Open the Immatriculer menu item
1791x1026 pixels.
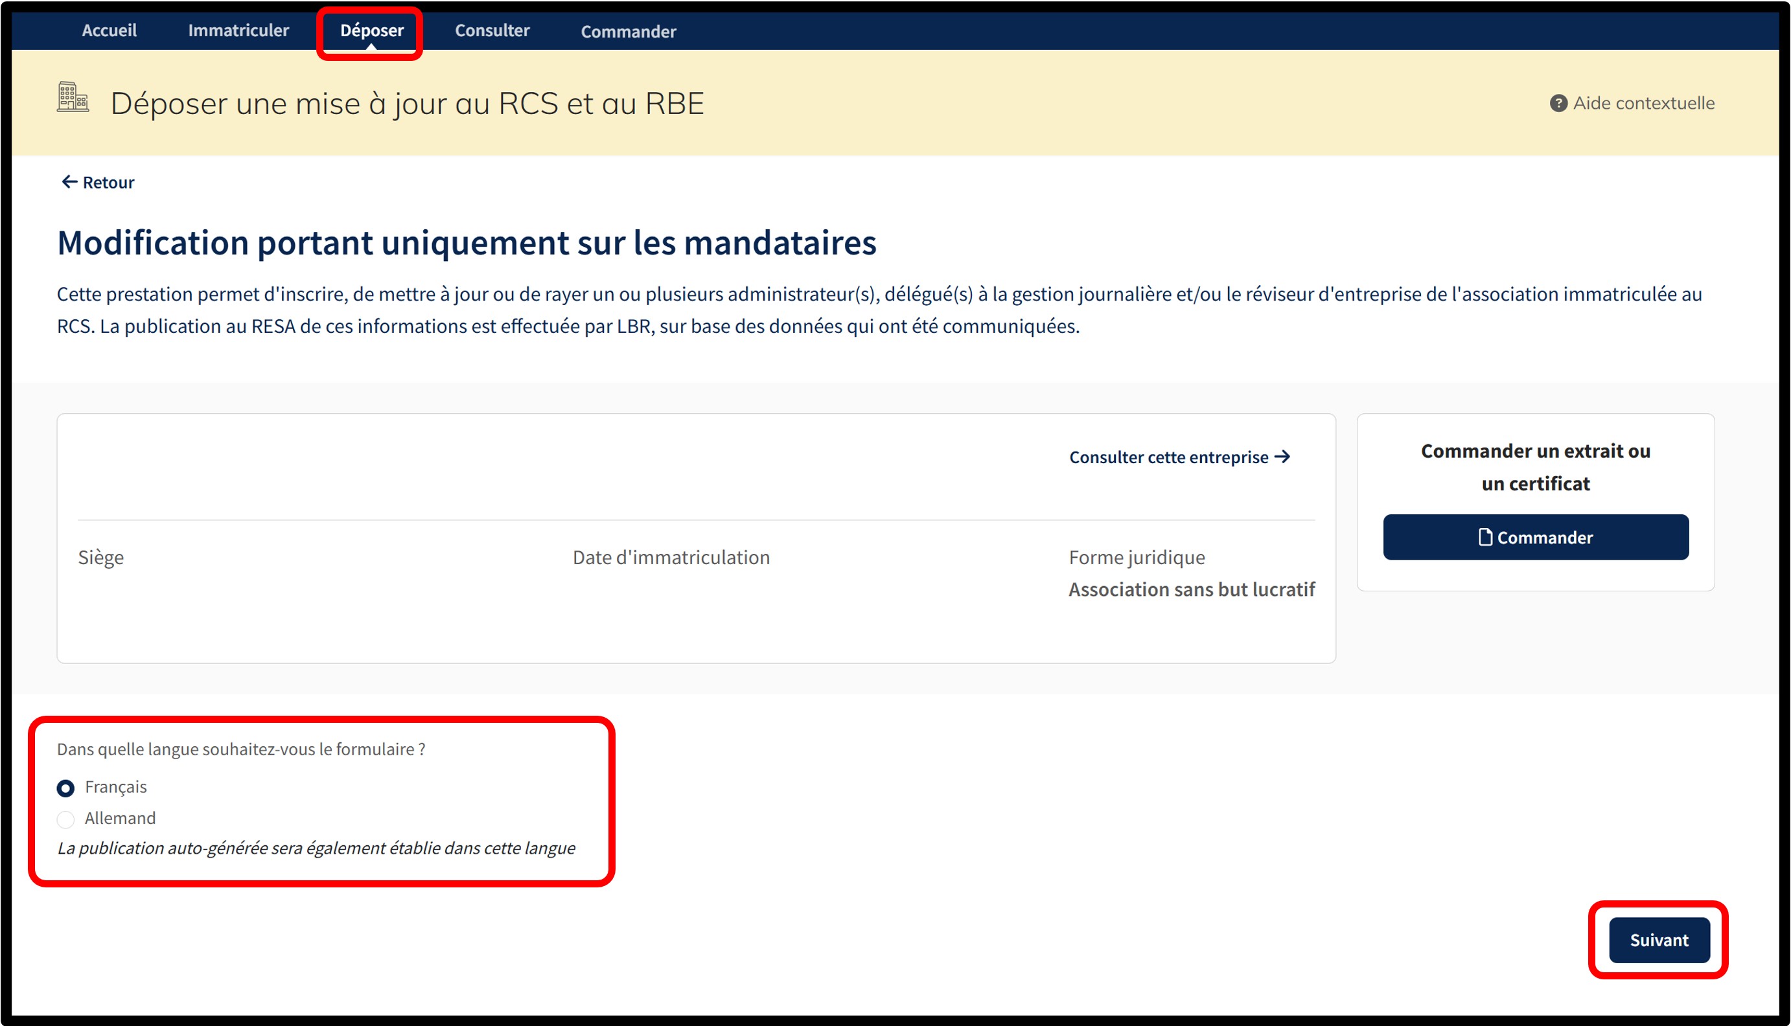(x=238, y=30)
